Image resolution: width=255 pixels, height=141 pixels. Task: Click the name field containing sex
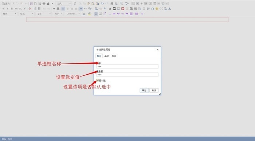127,66
